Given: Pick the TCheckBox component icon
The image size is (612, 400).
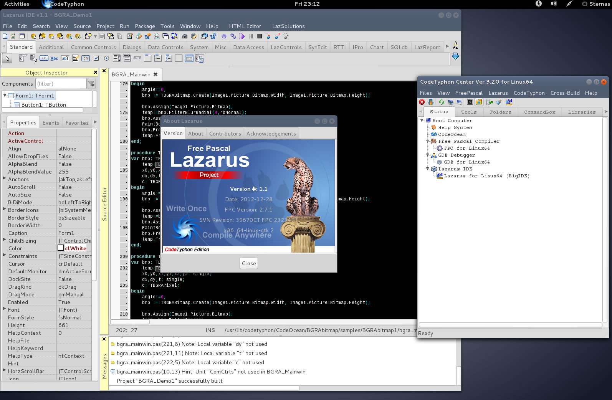Looking at the screenshot, I should [x=96, y=58].
